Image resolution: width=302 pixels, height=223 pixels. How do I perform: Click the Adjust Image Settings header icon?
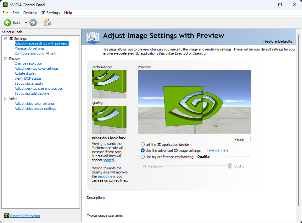click(x=92, y=37)
